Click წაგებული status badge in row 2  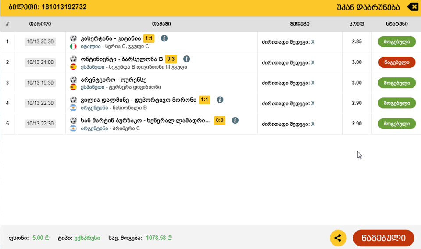[x=397, y=62]
